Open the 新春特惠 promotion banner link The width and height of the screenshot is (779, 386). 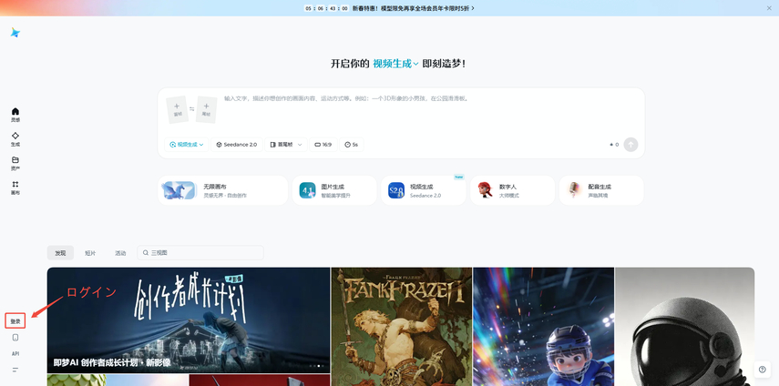click(414, 8)
